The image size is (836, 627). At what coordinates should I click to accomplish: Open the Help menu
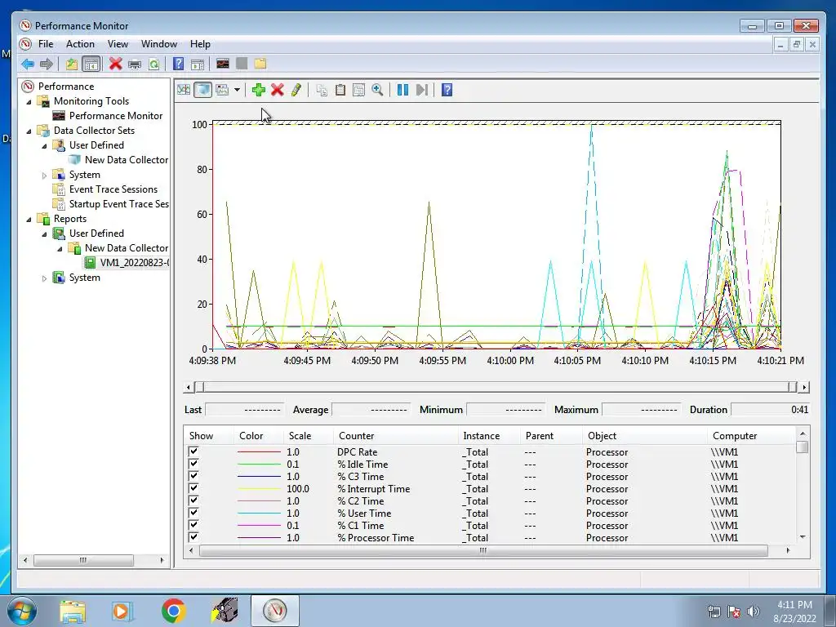click(201, 44)
